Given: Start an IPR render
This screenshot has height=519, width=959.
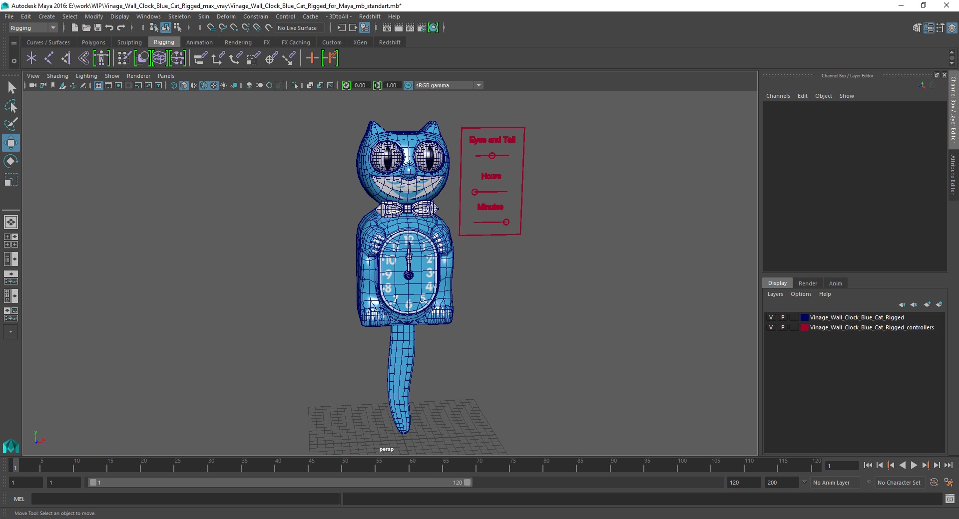Looking at the screenshot, I should [x=410, y=28].
